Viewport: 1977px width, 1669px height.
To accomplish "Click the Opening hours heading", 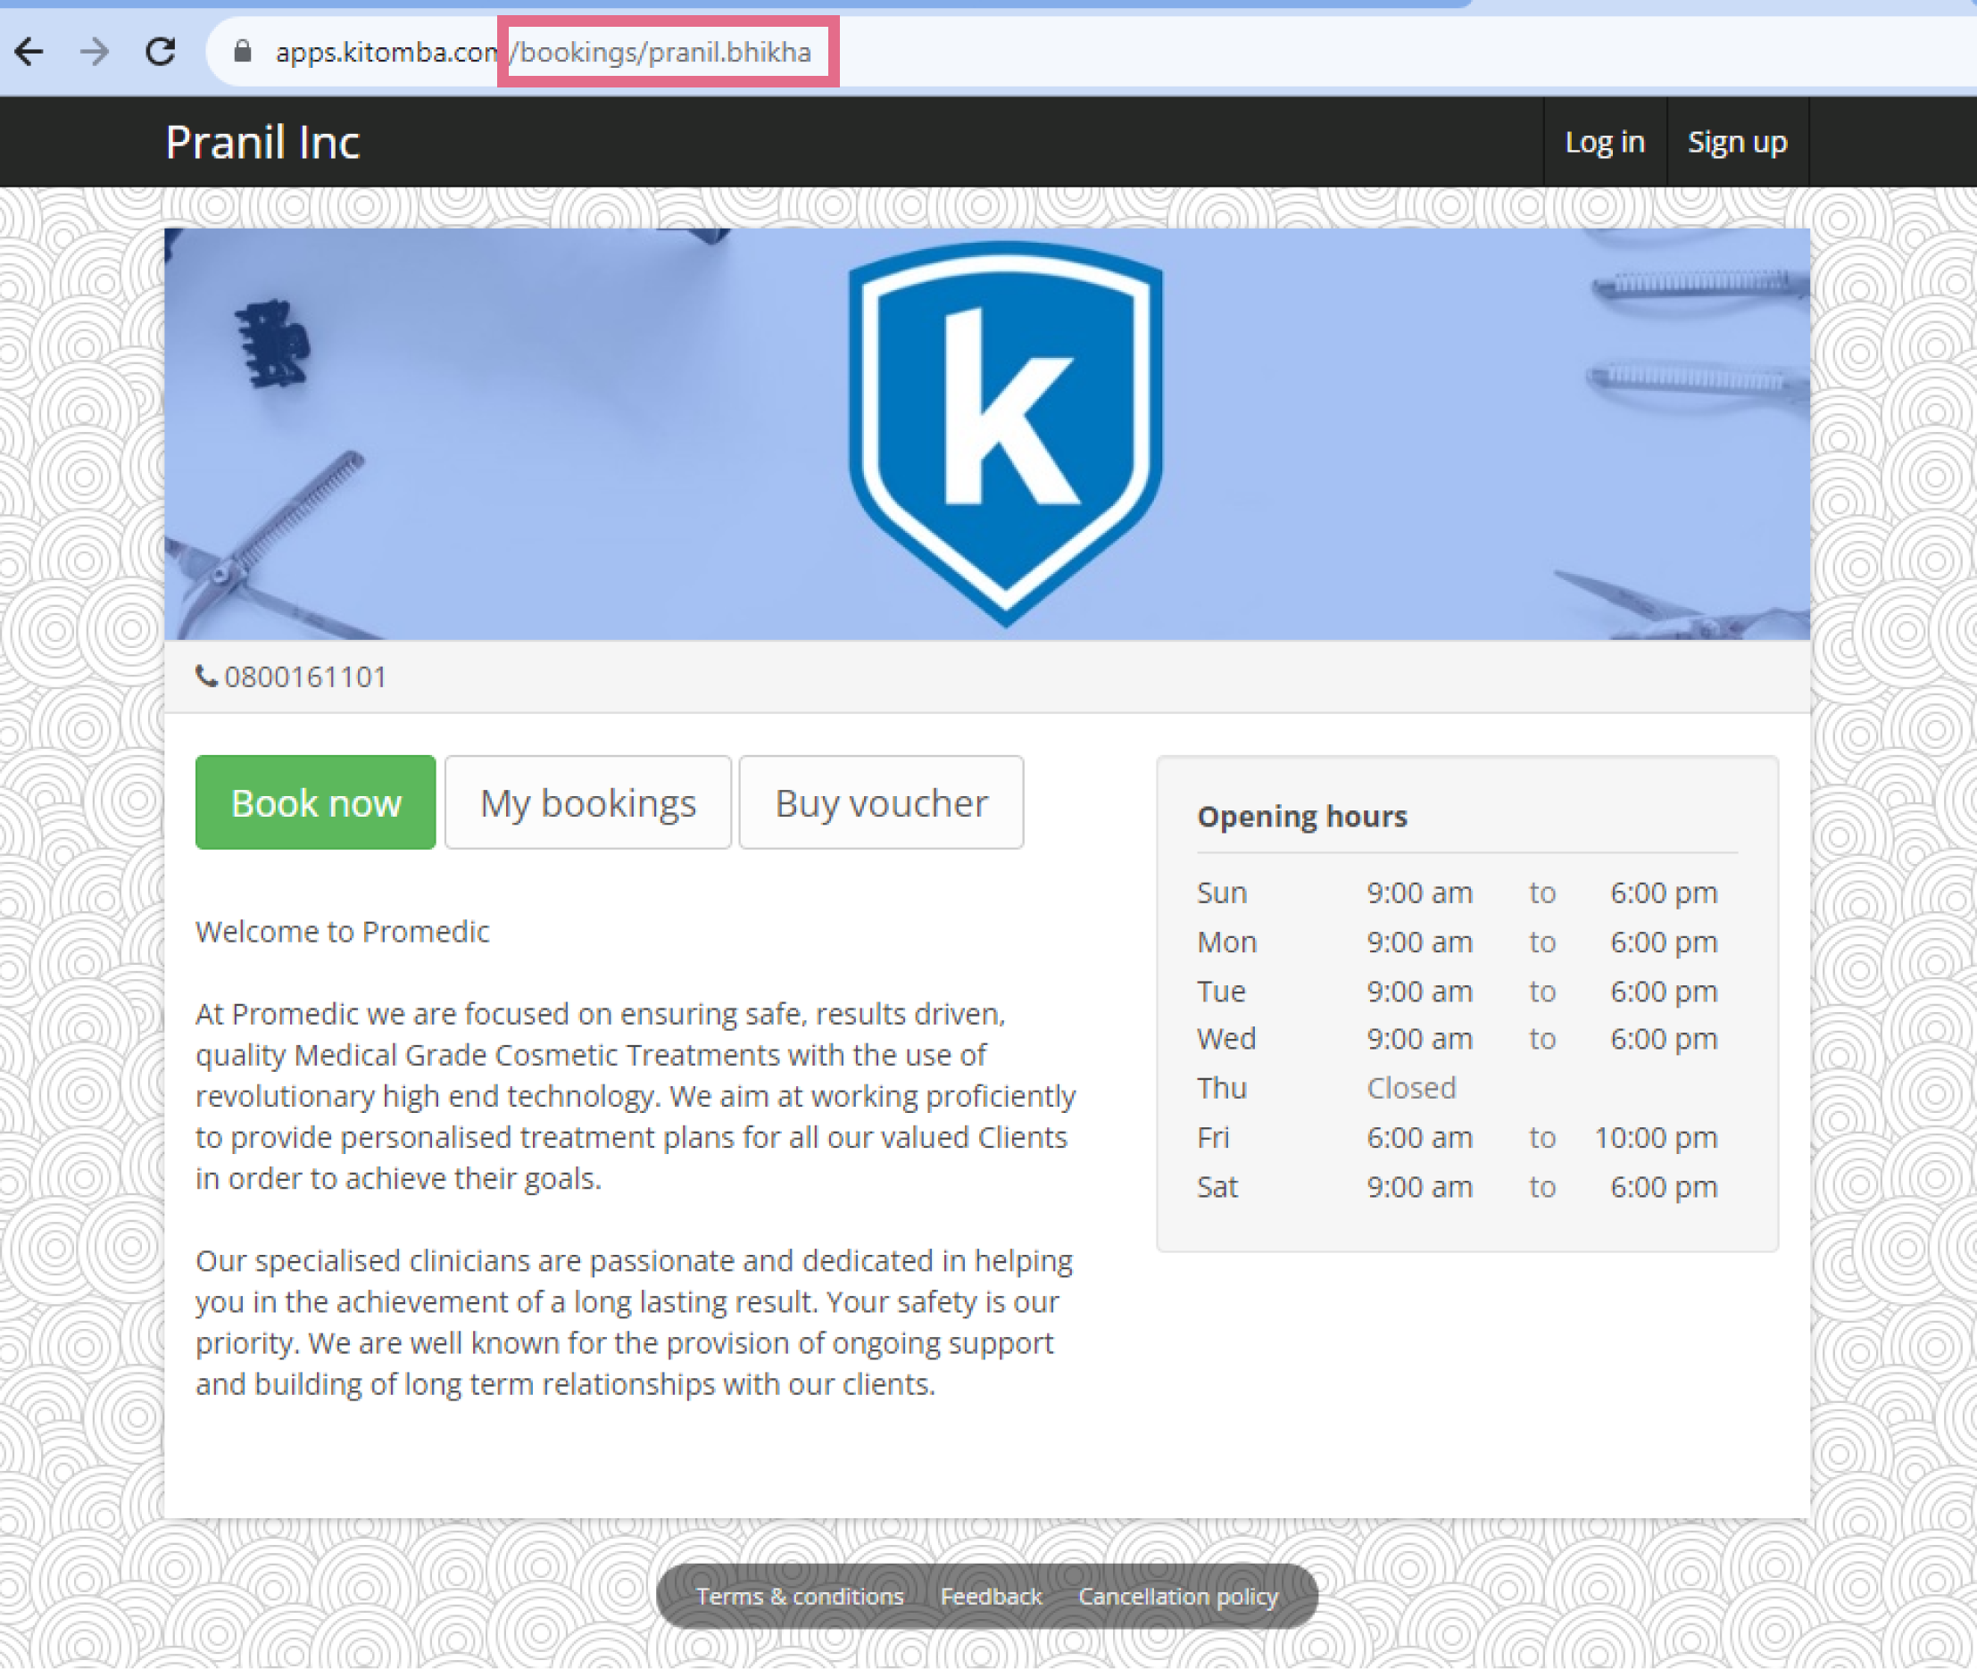I will (x=1302, y=817).
